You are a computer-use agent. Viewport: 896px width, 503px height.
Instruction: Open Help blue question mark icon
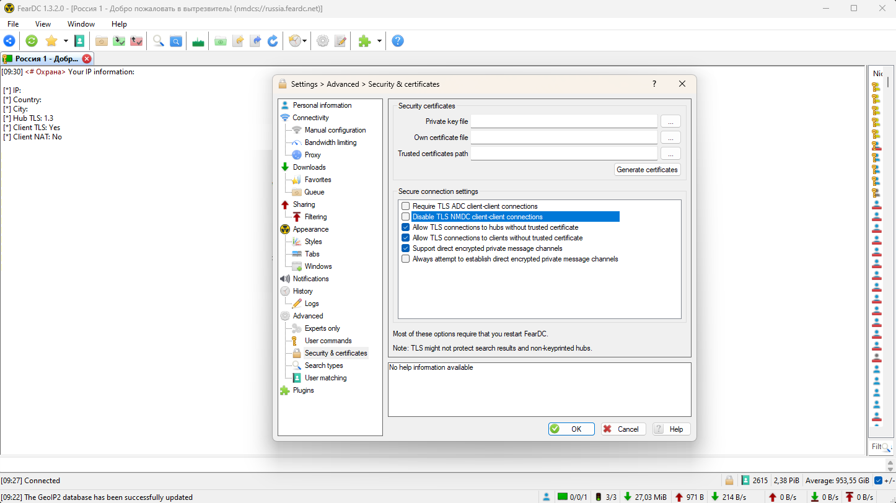point(398,41)
